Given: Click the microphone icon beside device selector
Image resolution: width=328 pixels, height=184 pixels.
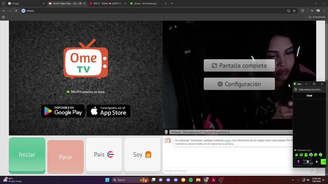Looking at the screenshot, I should 166,132.
